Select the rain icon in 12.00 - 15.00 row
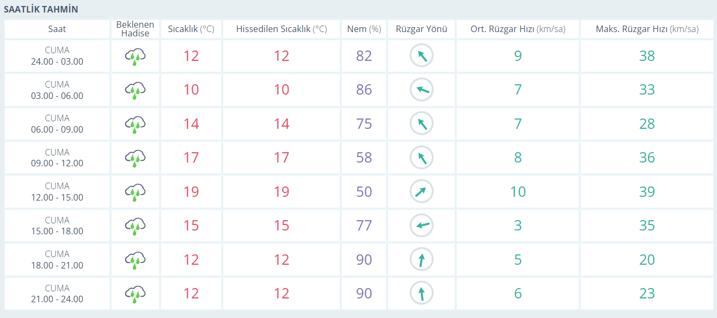The width and height of the screenshot is (717, 318). coord(136,192)
